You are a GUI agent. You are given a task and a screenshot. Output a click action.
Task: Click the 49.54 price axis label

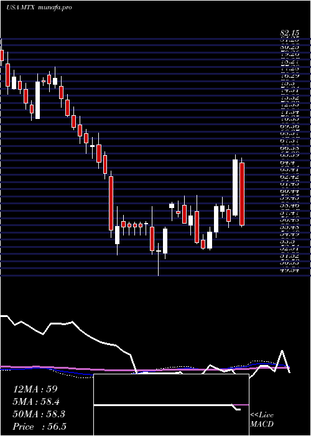coord(290,269)
